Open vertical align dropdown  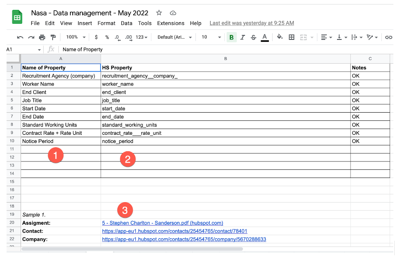coord(342,37)
